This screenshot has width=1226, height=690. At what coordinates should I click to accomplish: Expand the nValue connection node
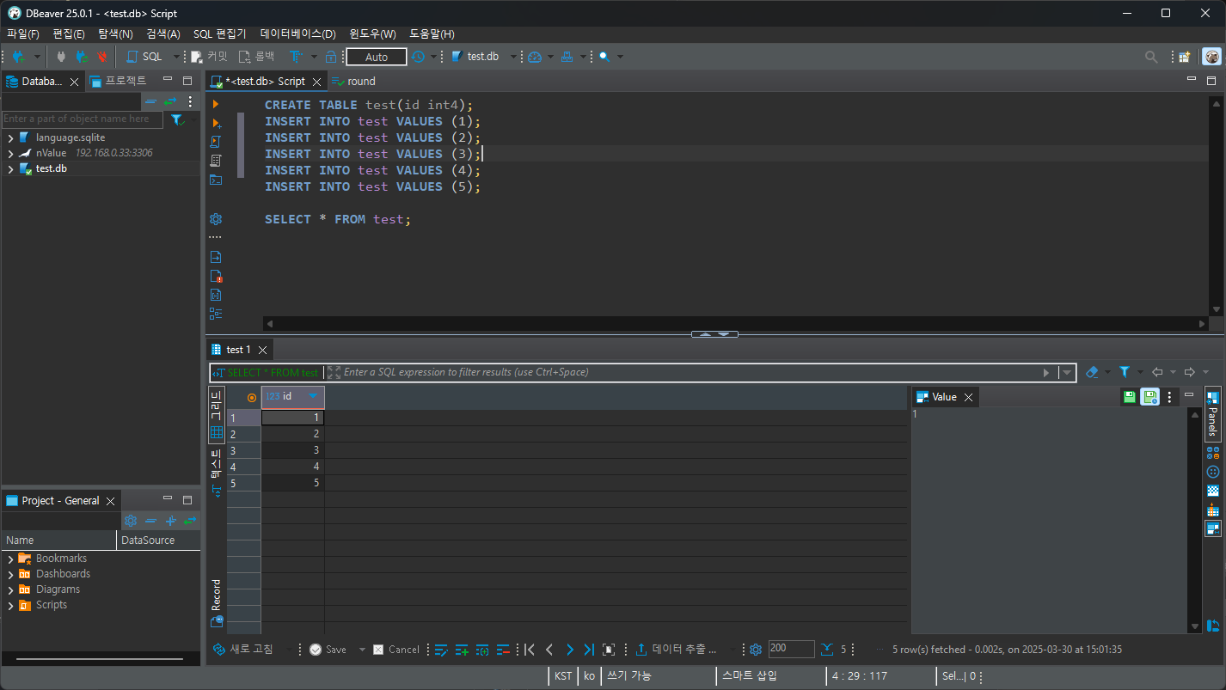click(10, 153)
